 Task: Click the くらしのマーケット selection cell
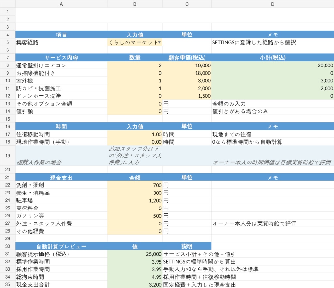[135, 42]
